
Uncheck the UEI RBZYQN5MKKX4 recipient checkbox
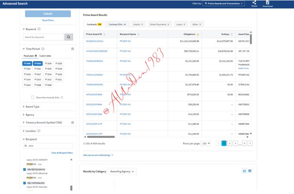(x=24, y=169)
